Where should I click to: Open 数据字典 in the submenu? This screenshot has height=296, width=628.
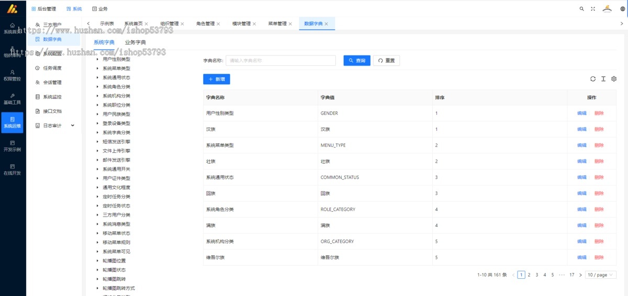pyautogui.click(x=54, y=39)
